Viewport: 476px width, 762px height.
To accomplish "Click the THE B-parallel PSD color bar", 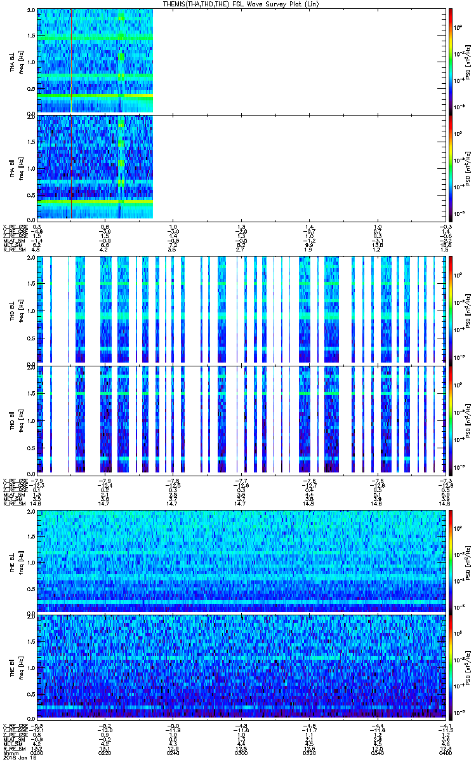I will point(450,666).
